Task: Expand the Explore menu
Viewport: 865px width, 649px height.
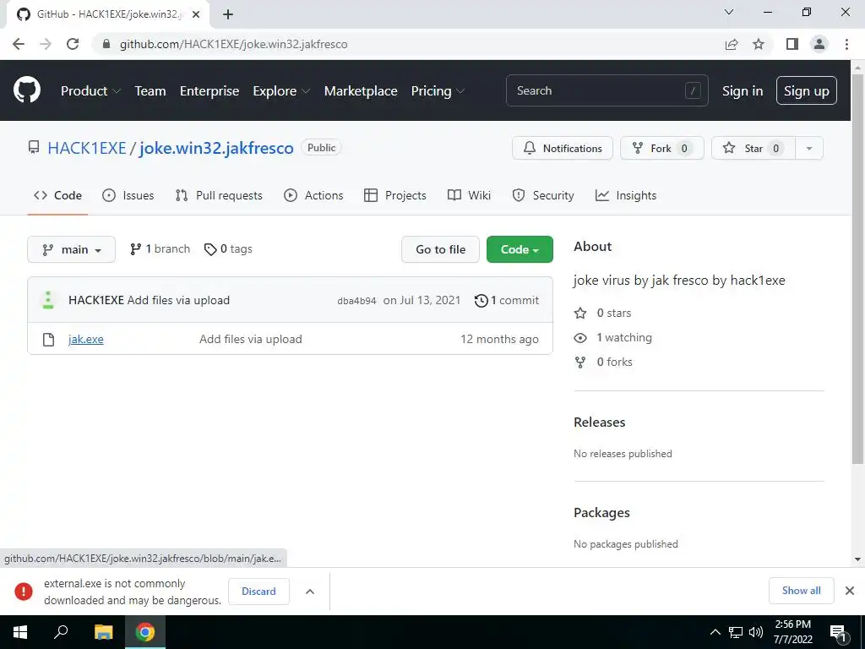Action: 281,90
